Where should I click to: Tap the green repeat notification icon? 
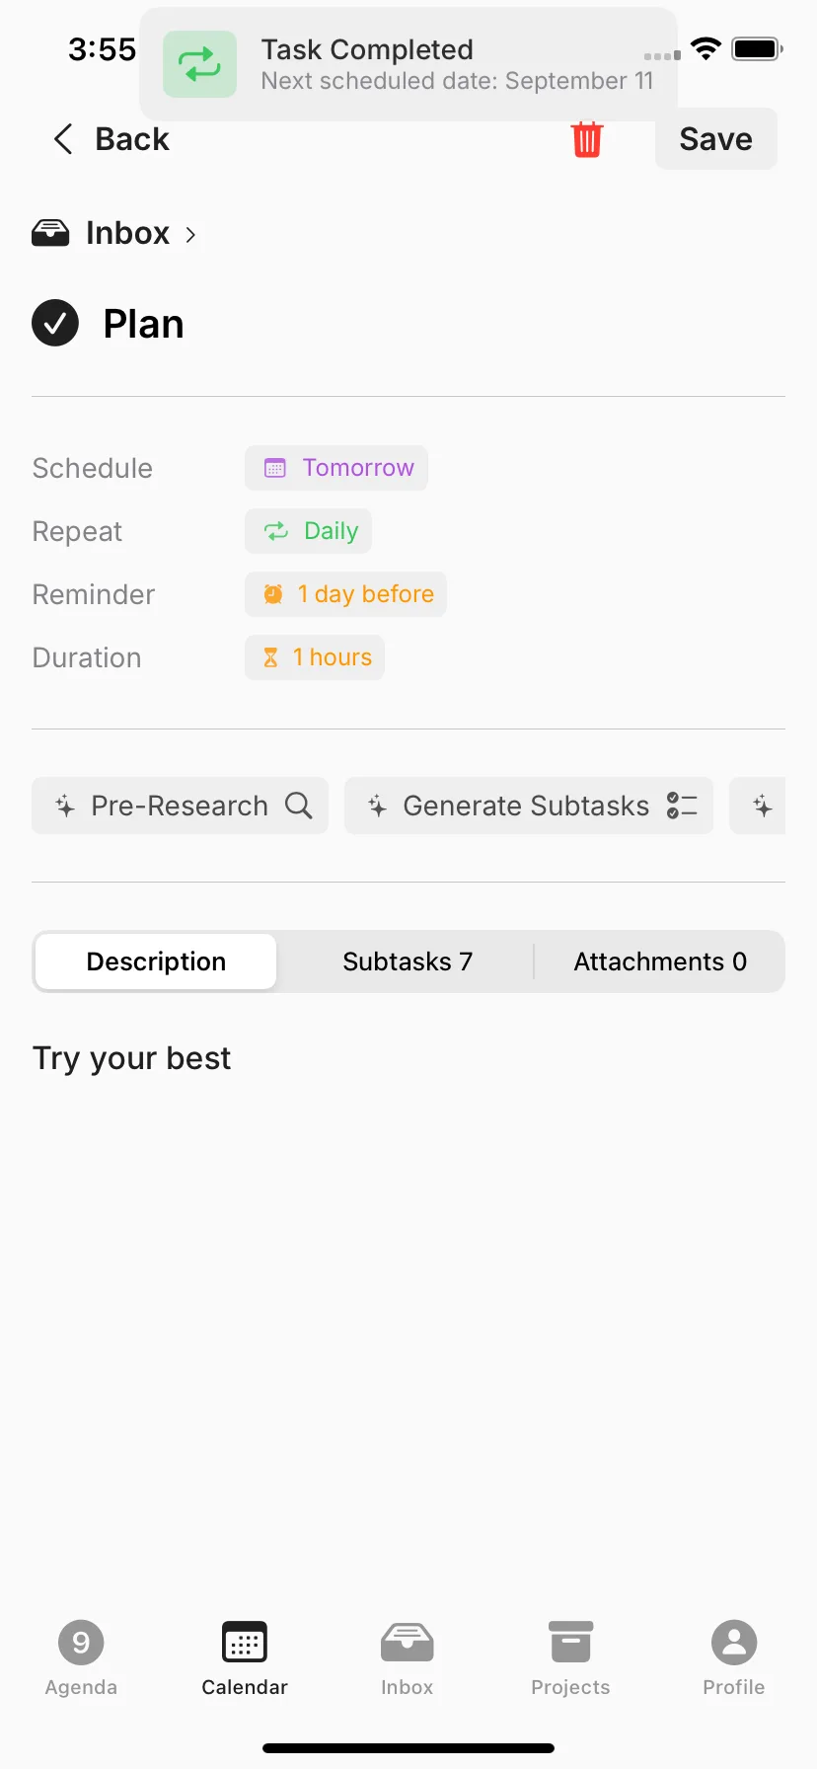click(x=199, y=64)
